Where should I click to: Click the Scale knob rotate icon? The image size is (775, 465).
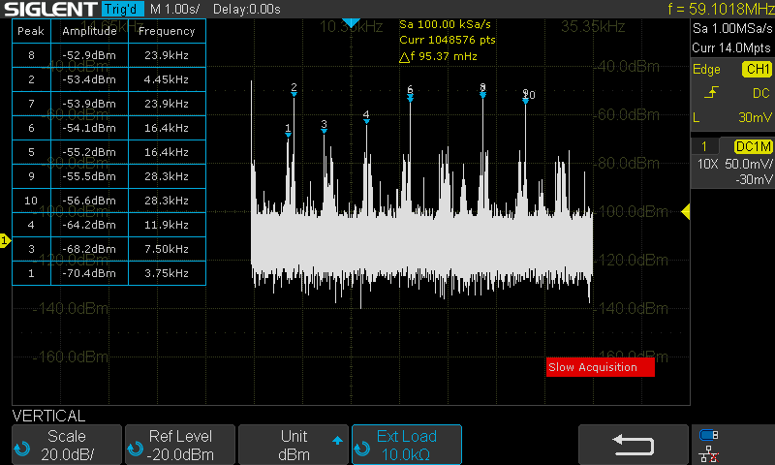tap(22, 449)
